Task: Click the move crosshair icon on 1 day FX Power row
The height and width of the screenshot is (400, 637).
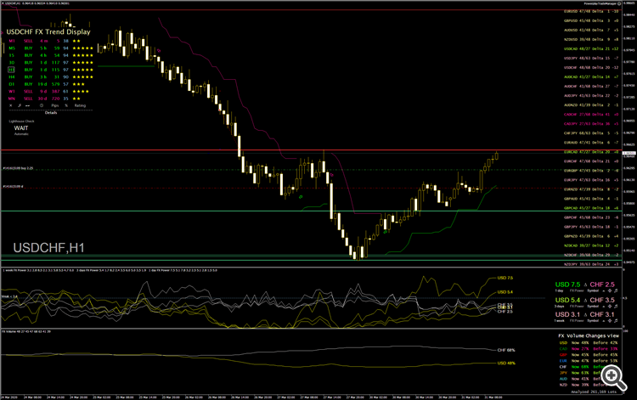Action: [x=610, y=290]
